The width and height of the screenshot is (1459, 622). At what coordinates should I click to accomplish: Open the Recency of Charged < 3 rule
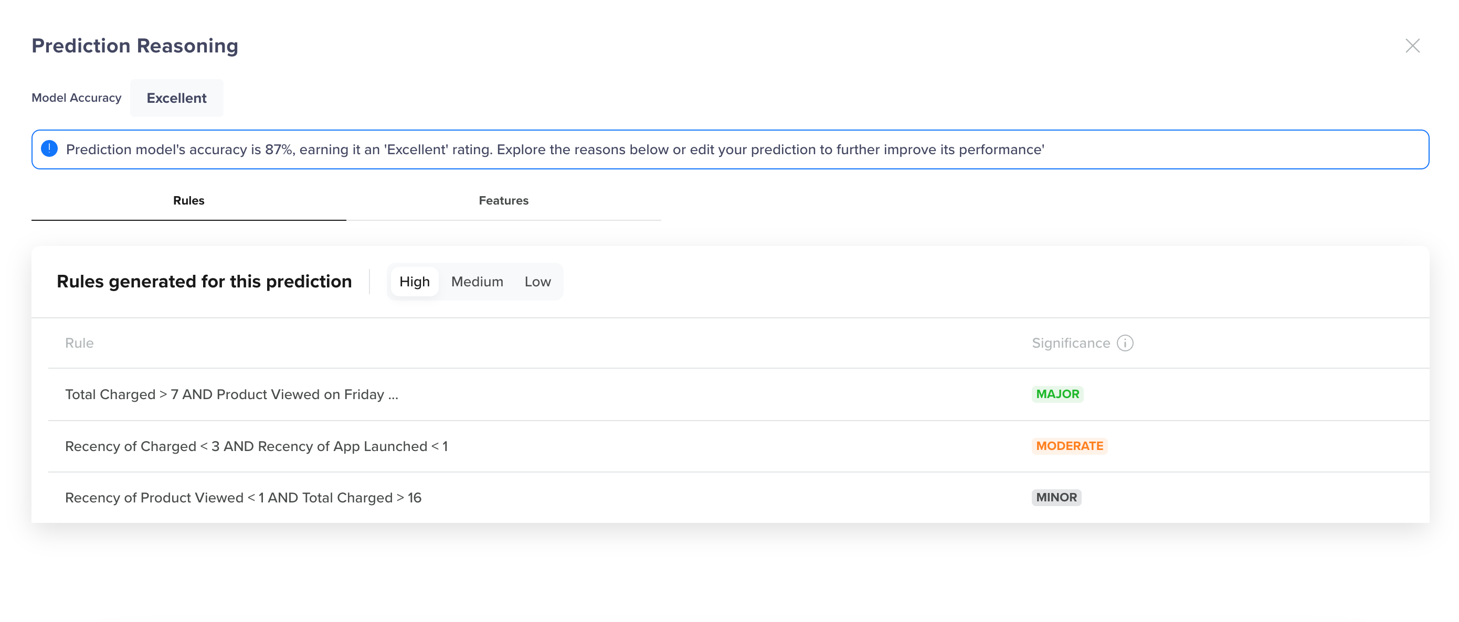(x=256, y=446)
